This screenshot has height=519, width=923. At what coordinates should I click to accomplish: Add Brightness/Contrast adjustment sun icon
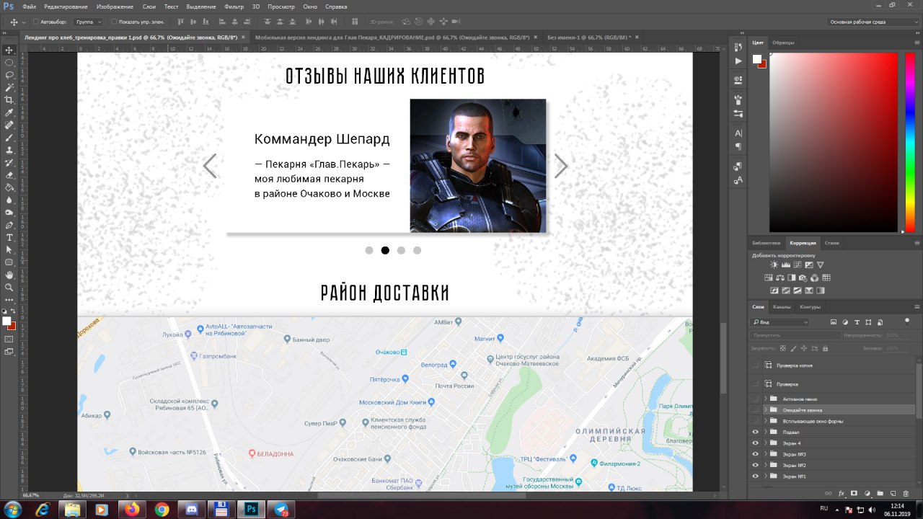(x=774, y=265)
